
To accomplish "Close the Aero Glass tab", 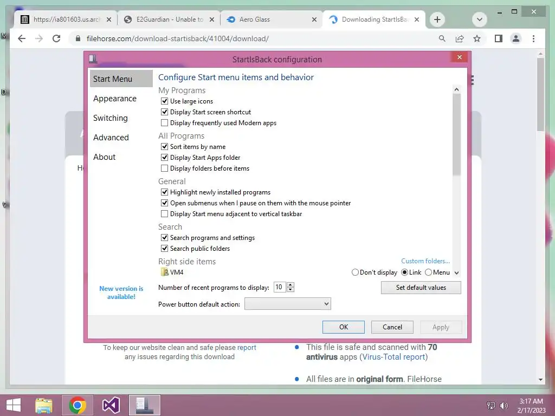I will coord(314,19).
